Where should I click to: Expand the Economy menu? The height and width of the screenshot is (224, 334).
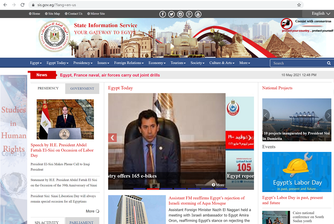(157, 63)
